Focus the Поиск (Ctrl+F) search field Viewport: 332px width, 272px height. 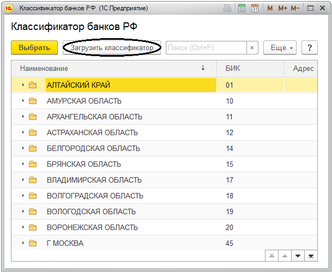(x=206, y=48)
